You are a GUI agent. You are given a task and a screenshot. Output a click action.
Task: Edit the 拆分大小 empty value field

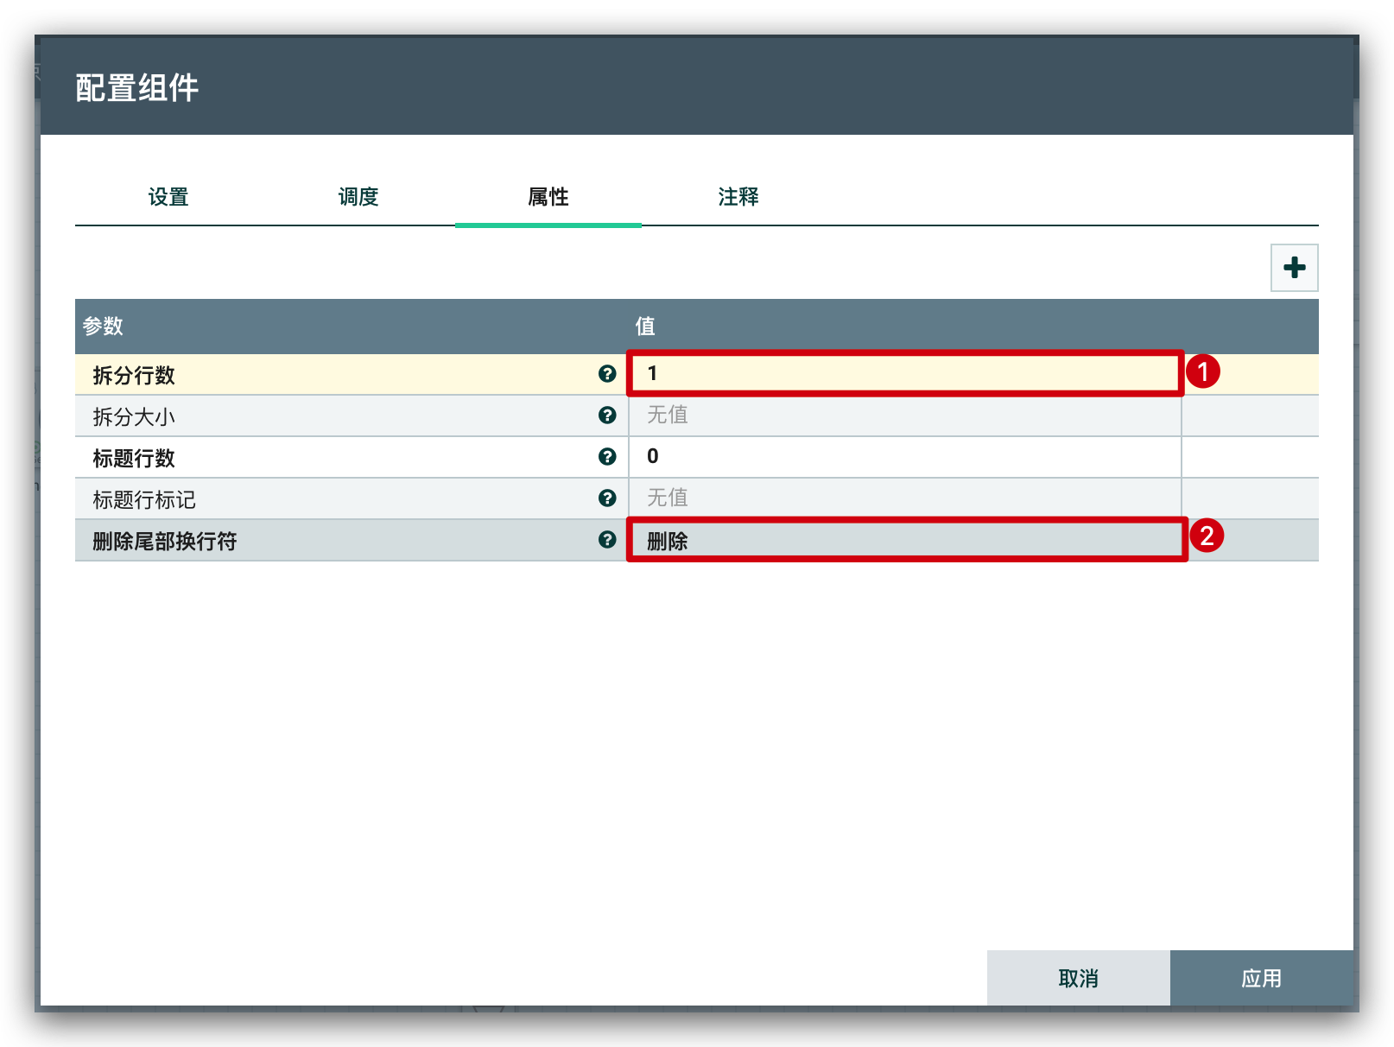tap(903, 416)
